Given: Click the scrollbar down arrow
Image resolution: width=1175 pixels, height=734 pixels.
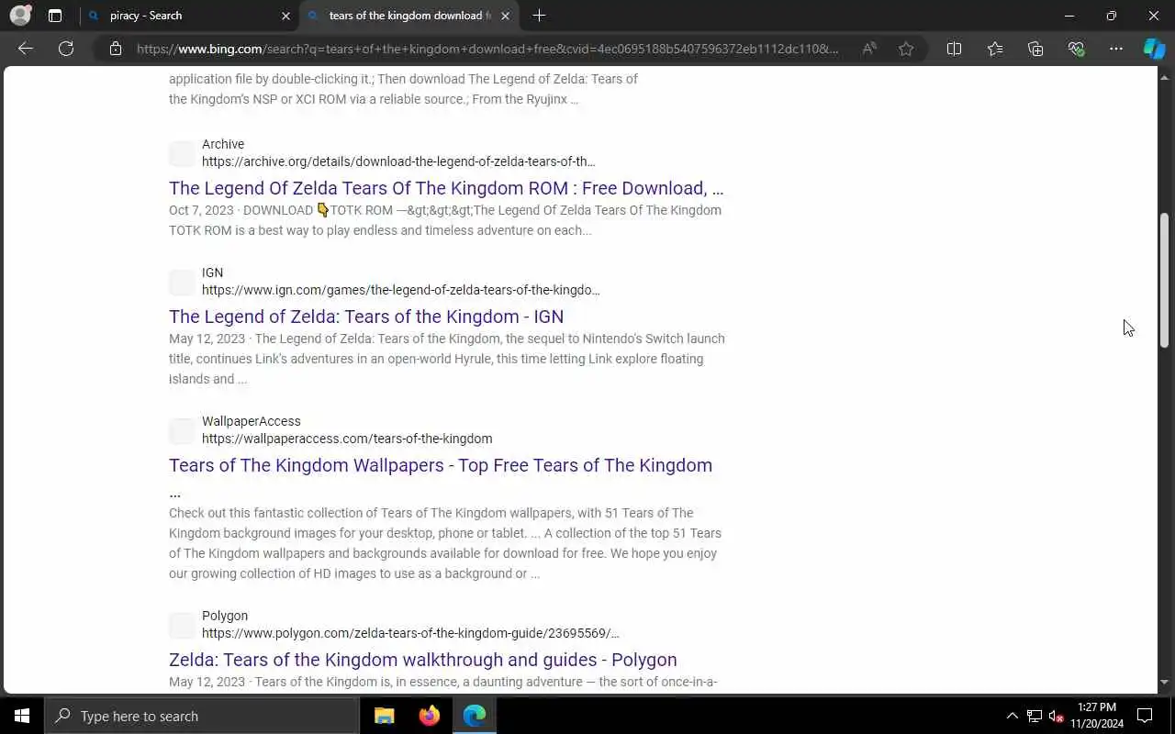Looking at the screenshot, I should 1164,683.
